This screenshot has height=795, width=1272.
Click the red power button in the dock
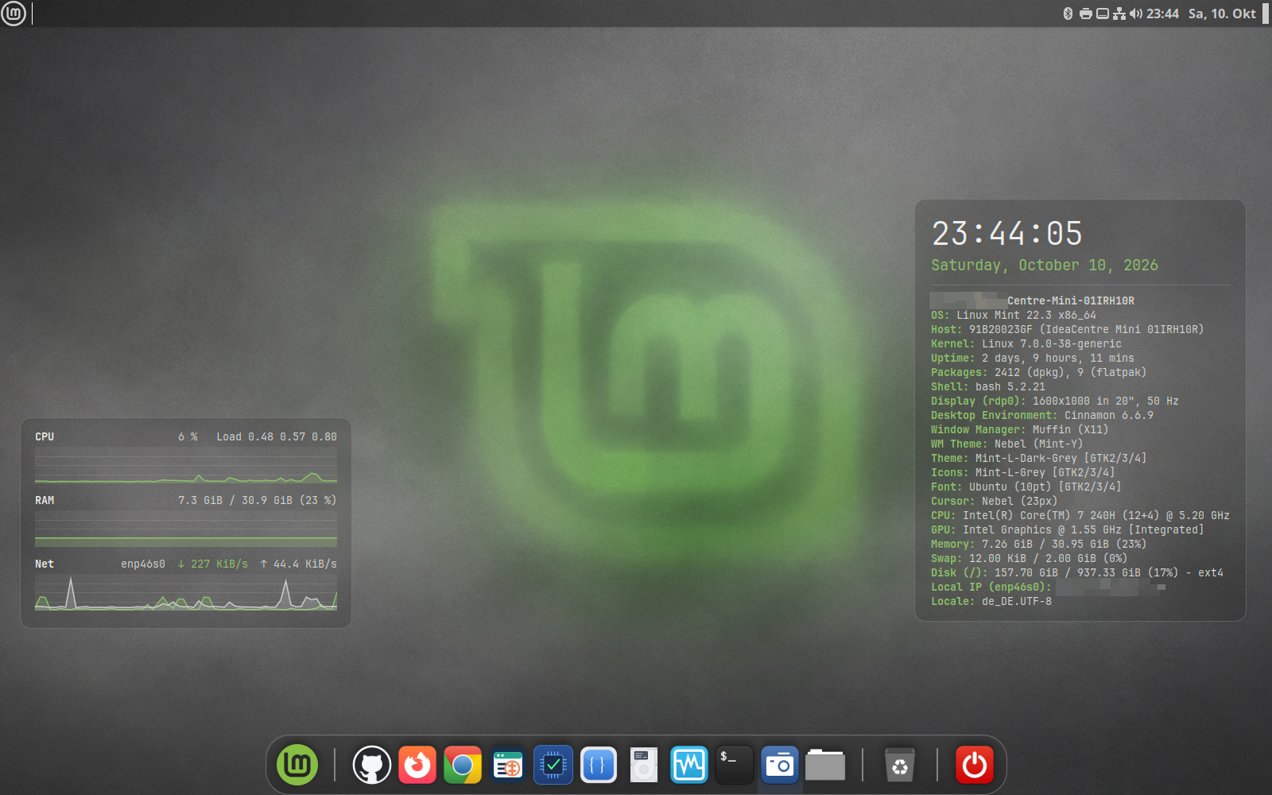[975, 766]
